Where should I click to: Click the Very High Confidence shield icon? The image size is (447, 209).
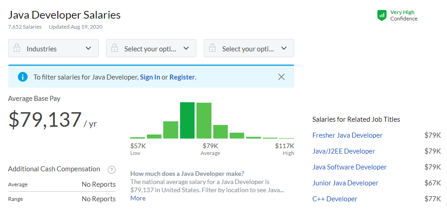pyautogui.click(x=382, y=15)
